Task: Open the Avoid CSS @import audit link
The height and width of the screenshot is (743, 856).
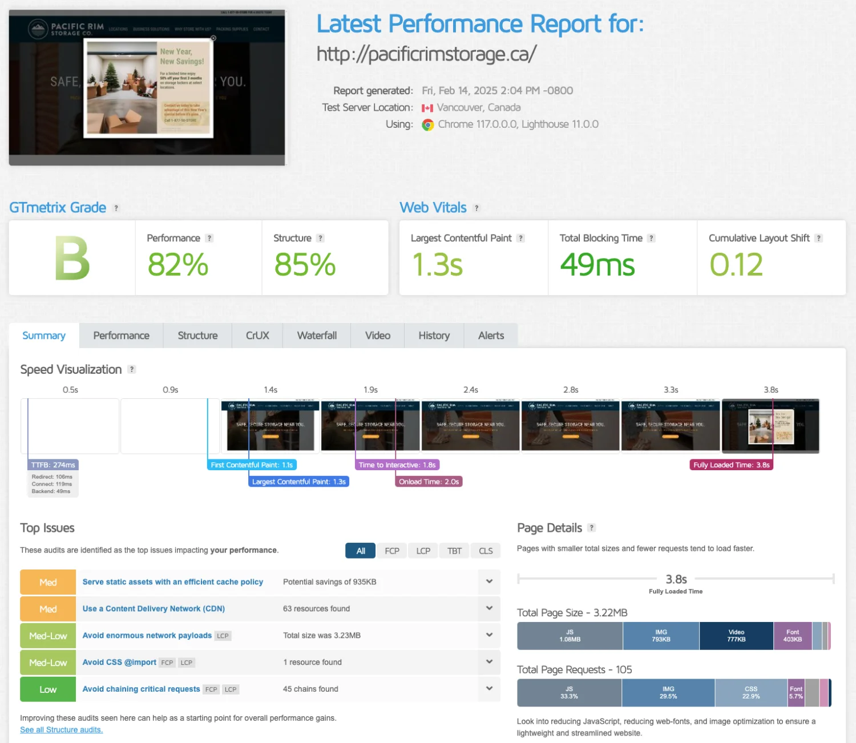Action: (119, 662)
